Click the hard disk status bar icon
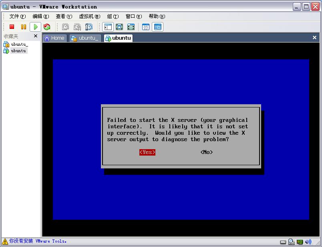 coord(283,242)
